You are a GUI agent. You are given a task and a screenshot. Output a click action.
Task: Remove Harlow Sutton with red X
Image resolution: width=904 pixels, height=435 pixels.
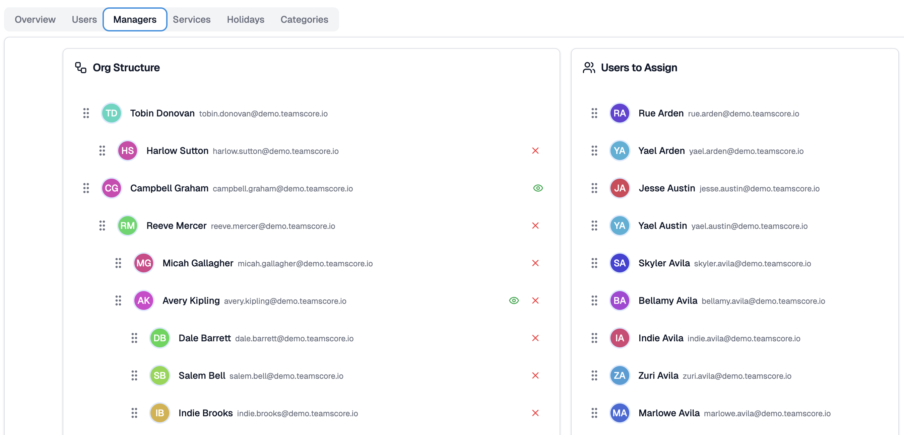(535, 151)
